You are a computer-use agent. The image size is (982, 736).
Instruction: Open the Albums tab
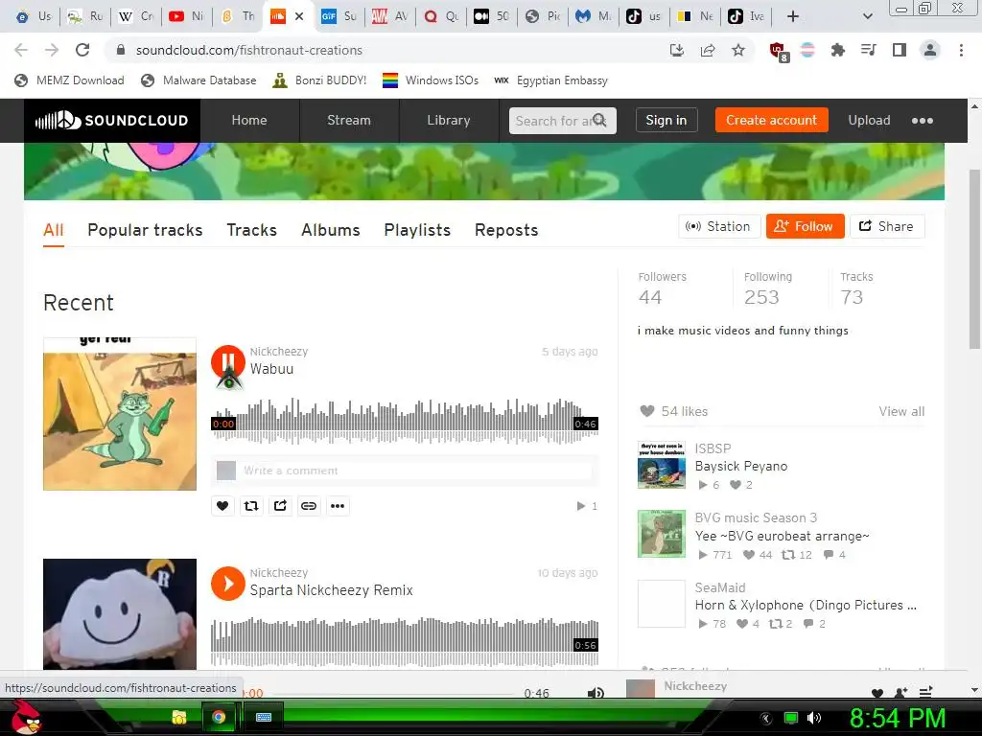tap(331, 230)
